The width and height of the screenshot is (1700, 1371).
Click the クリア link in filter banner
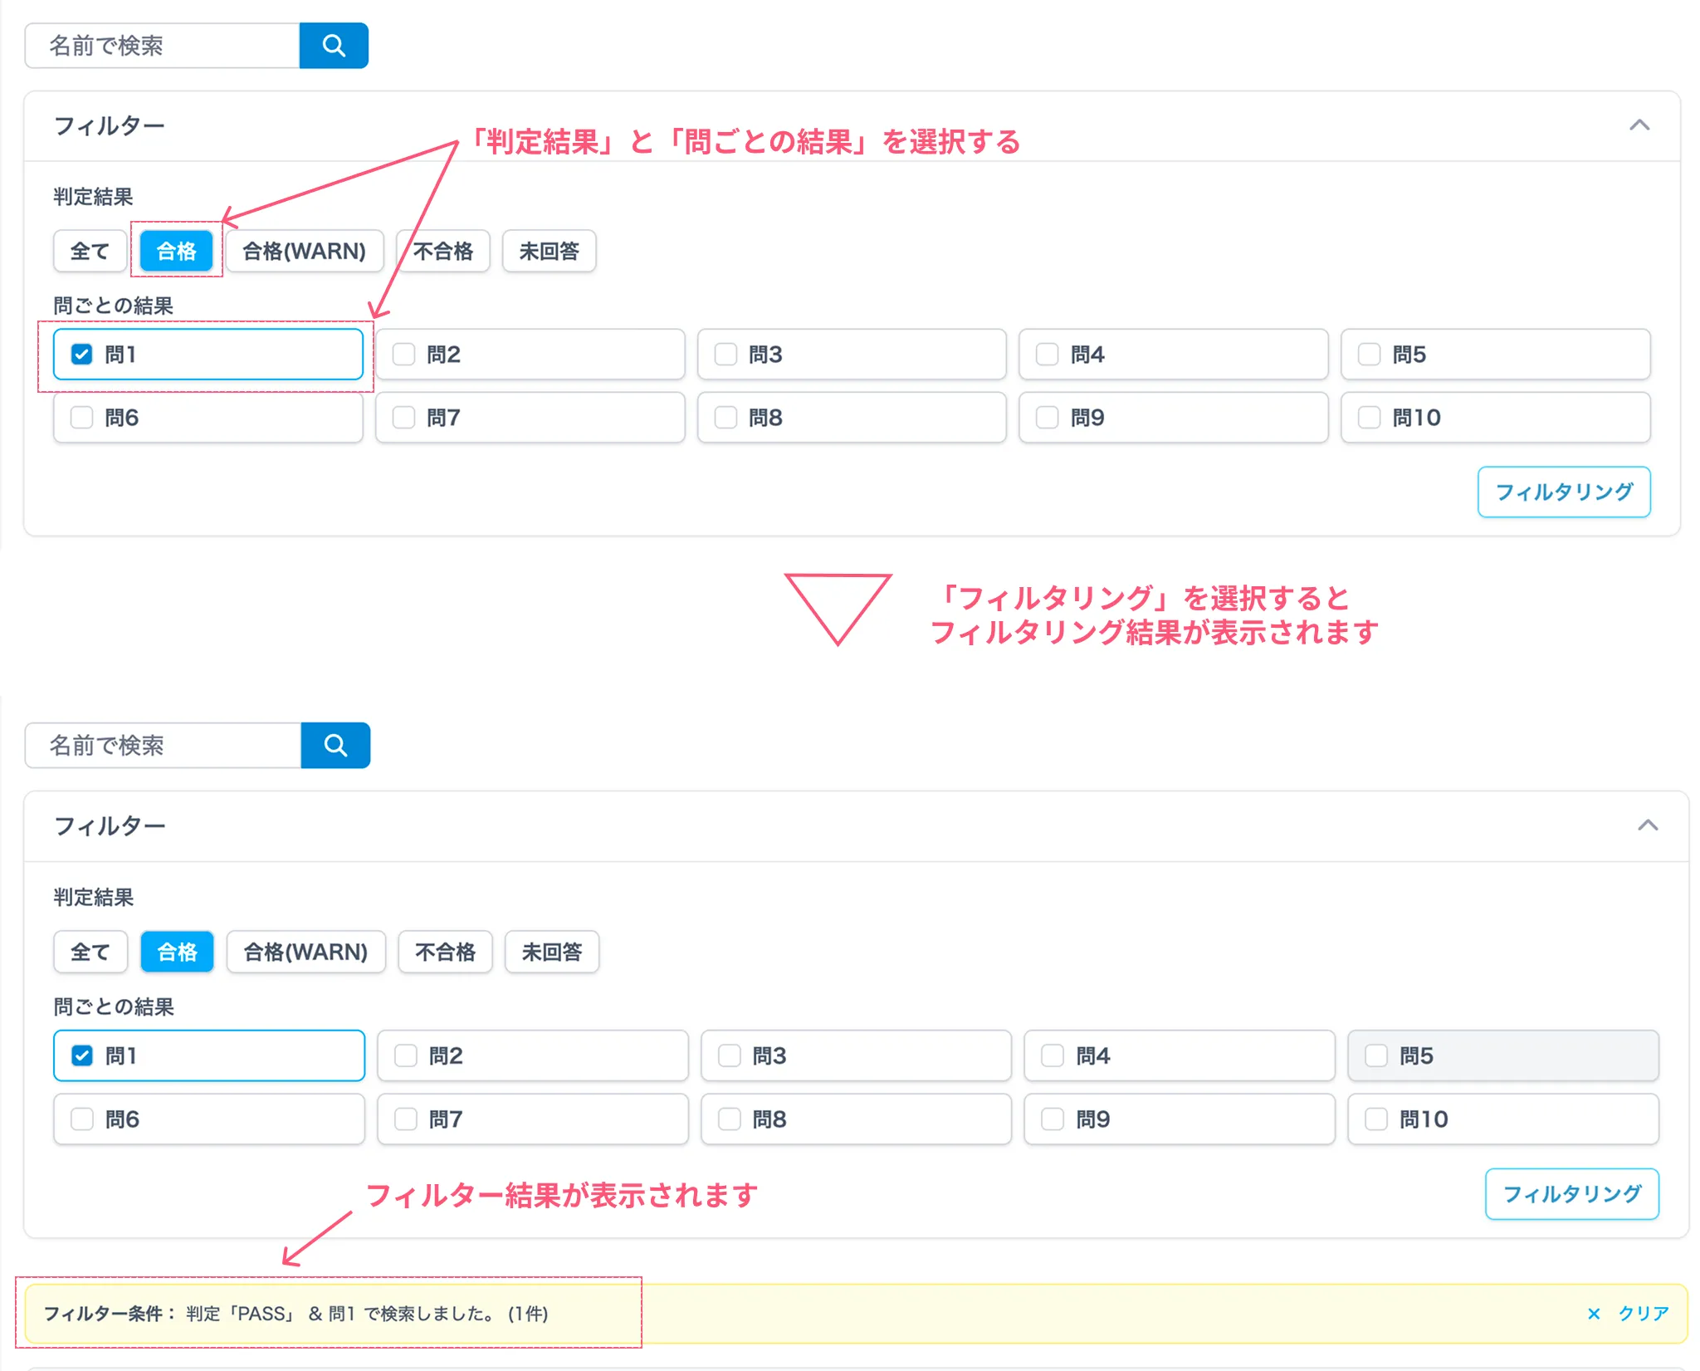1643,1314
